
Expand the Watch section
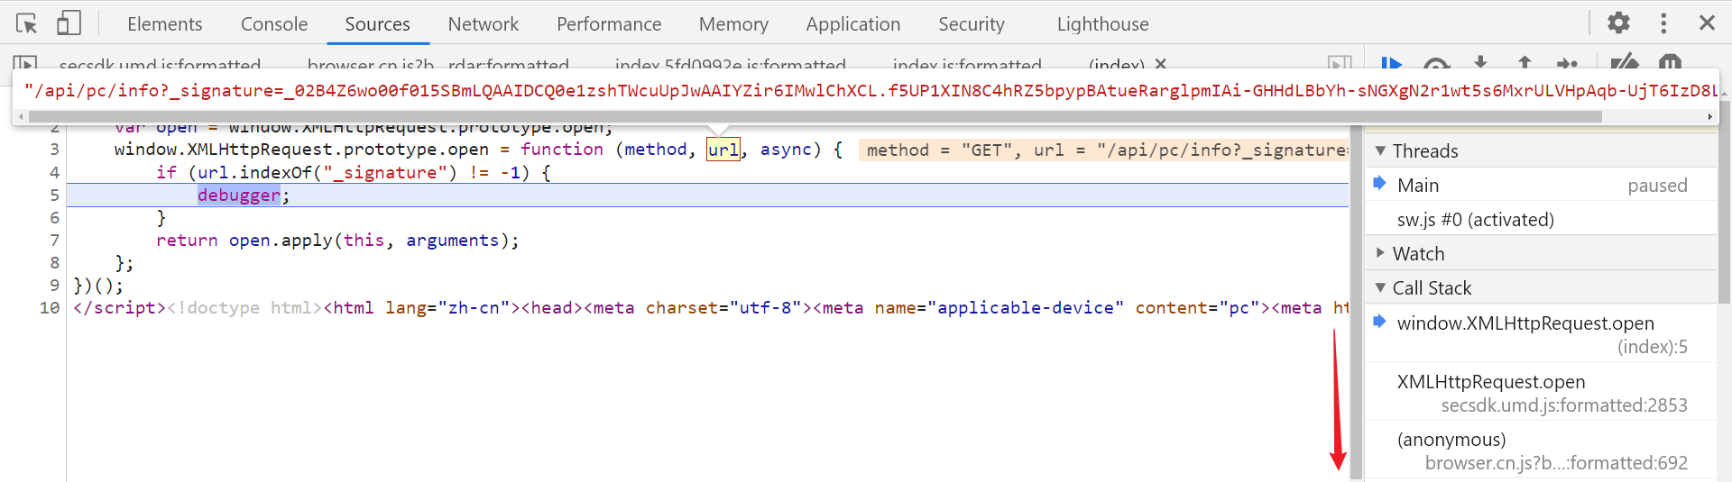(1541, 254)
